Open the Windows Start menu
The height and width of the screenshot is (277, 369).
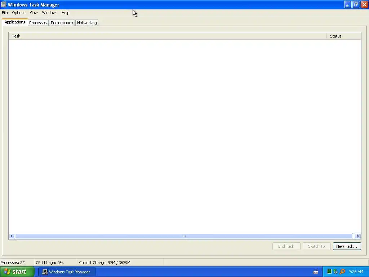point(17,272)
